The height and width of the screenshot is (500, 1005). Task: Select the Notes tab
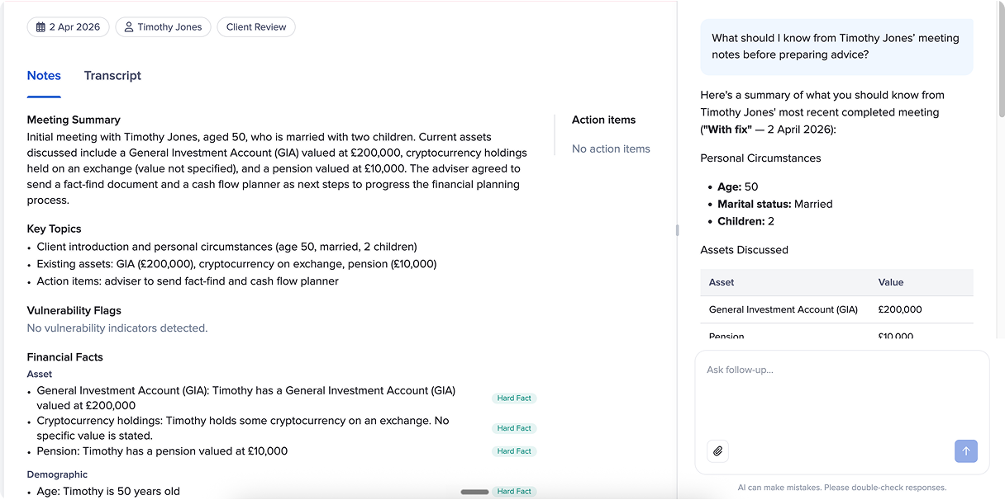(x=44, y=75)
